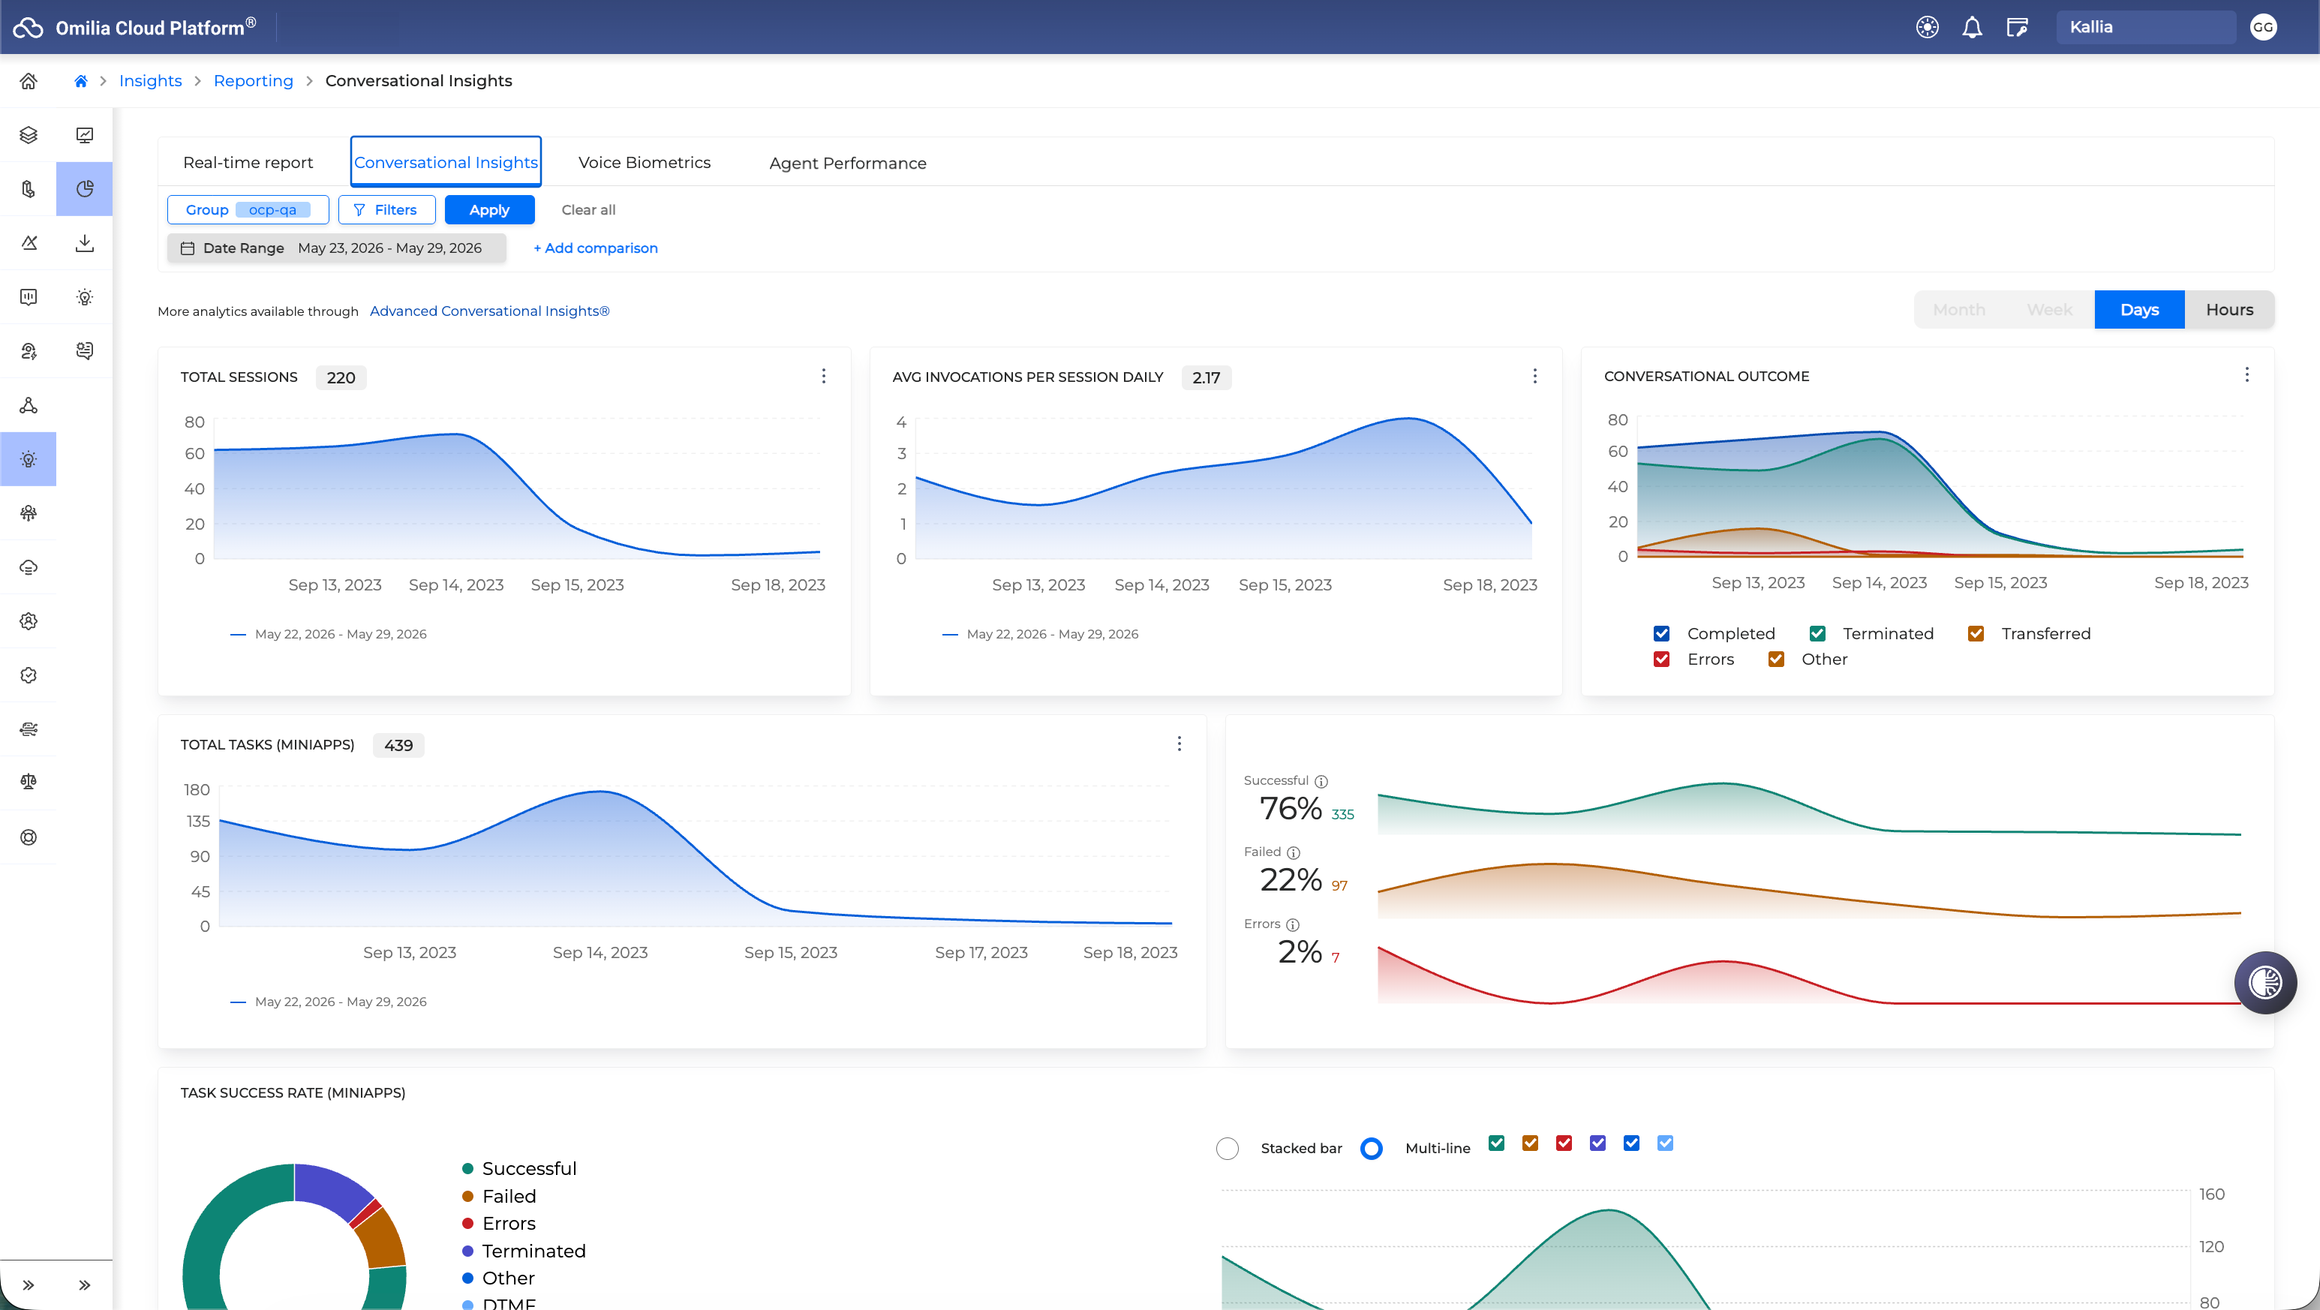The height and width of the screenshot is (1310, 2320).
Task: Toggle the Transferred outcome checkbox
Action: (1976, 634)
